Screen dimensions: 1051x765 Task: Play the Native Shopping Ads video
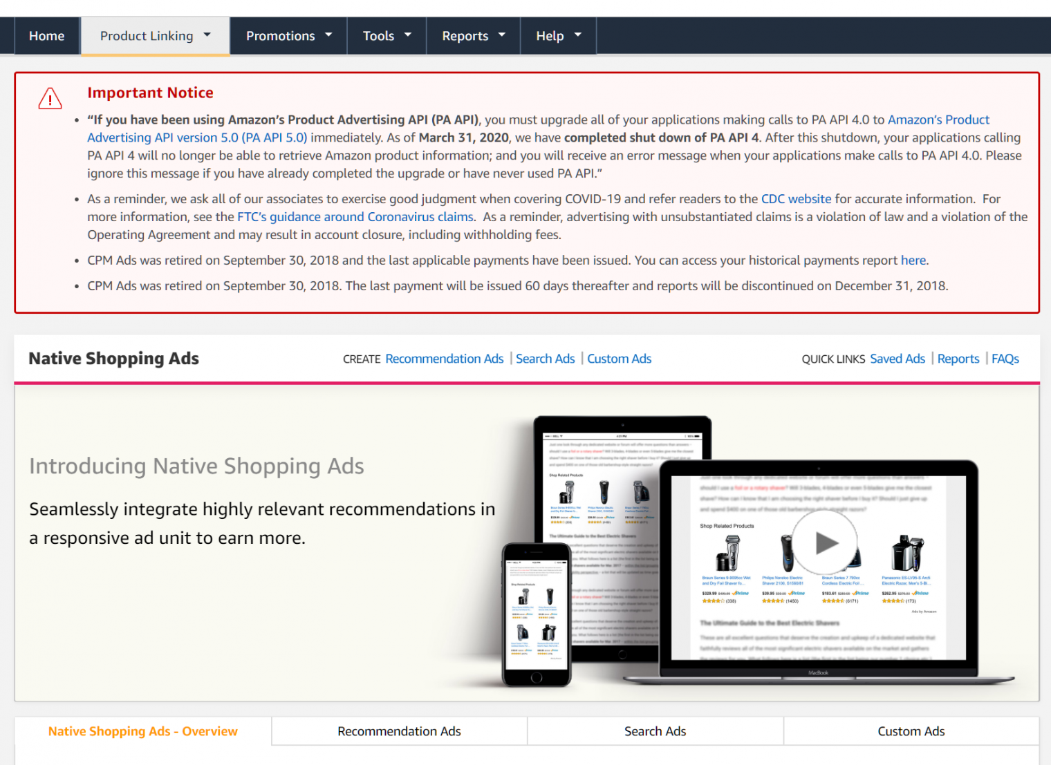click(824, 542)
